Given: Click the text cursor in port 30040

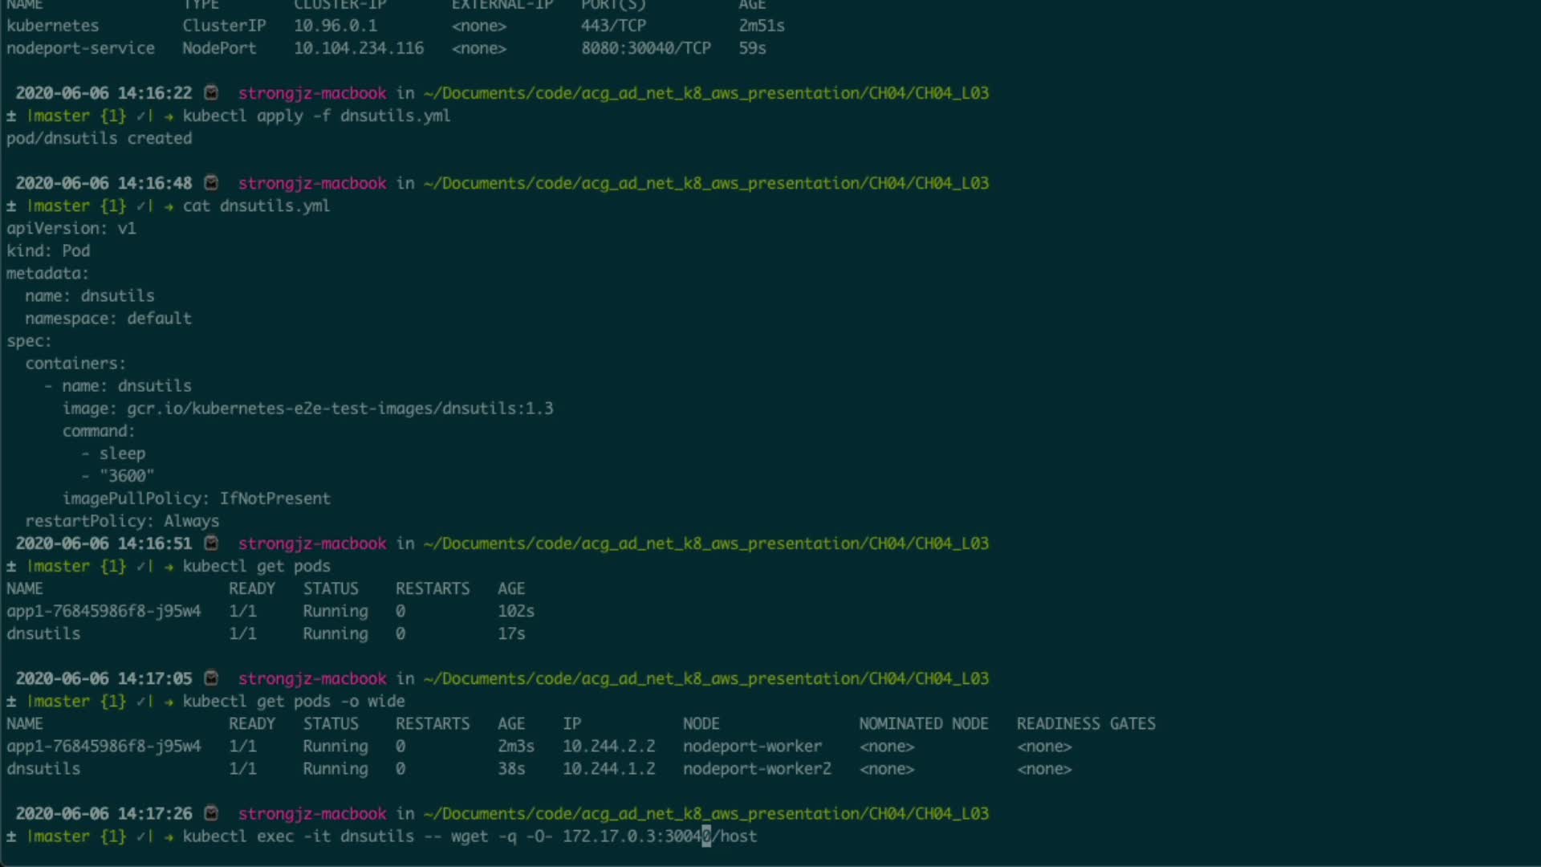Looking at the screenshot, I should pyautogui.click(x=706, y=836).
